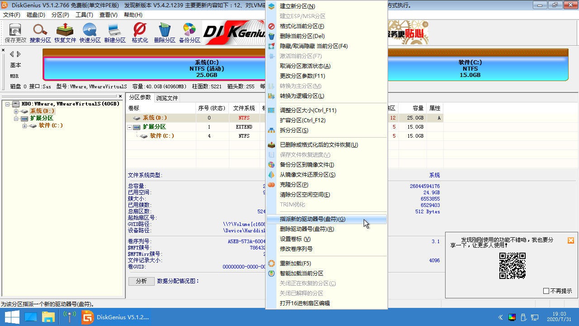Choose 已删除或格式化后的文件恢复(U)

[x=326, y=145]
